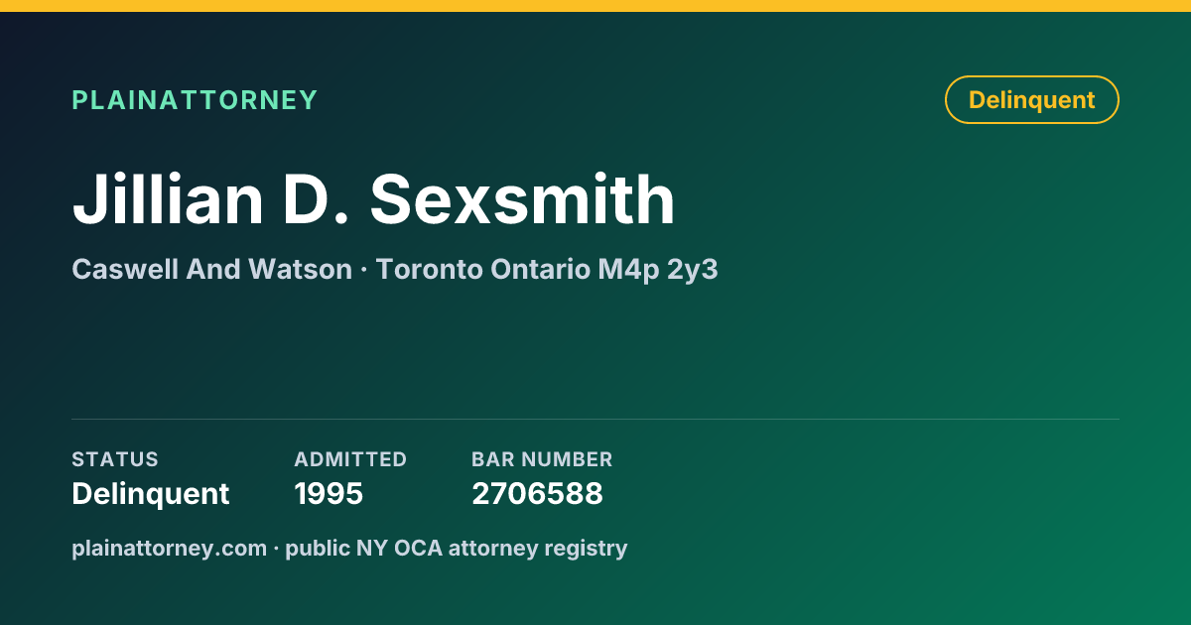The image size is (1191, 625).
Task: Click the dot separator after plainattorney.com
Action: pos(277,549)
